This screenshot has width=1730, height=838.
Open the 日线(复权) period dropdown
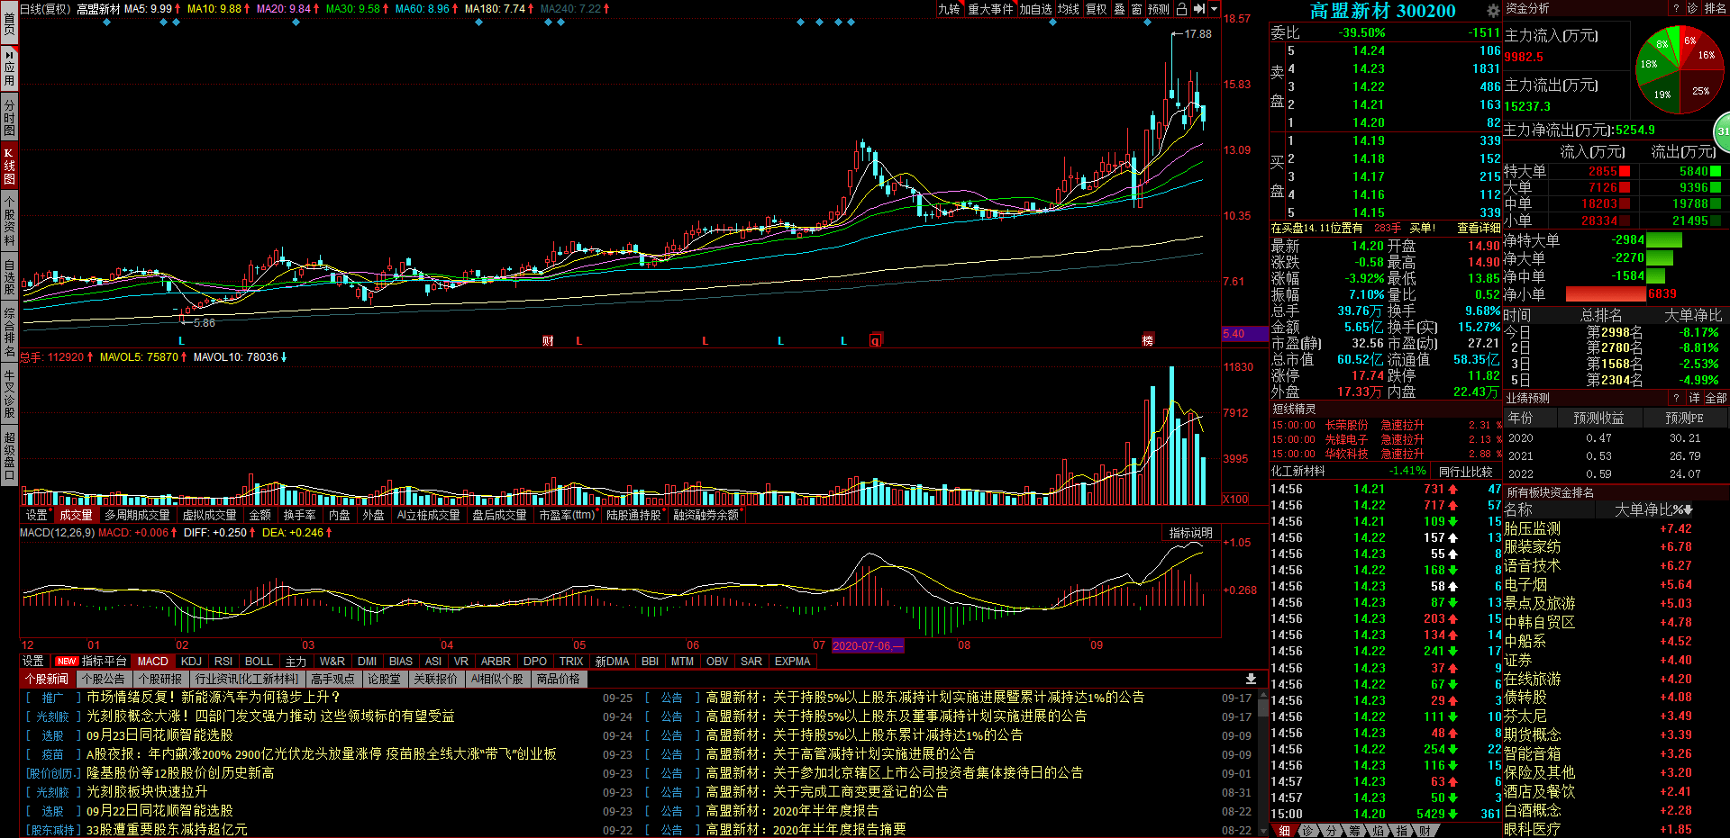pos(45,9)
